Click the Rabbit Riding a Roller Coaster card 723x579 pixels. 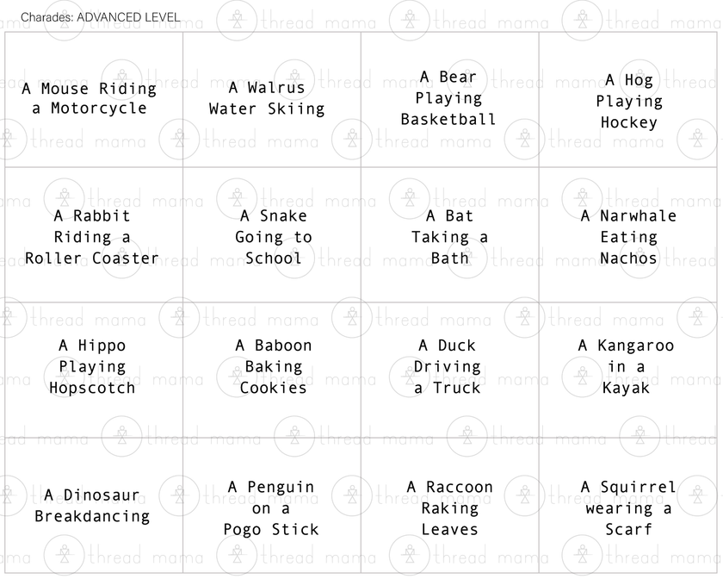click(92, 237)
